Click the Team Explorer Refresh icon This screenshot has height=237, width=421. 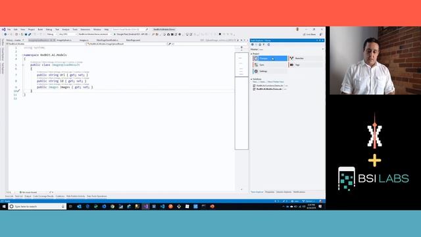[x=268, y=44]
